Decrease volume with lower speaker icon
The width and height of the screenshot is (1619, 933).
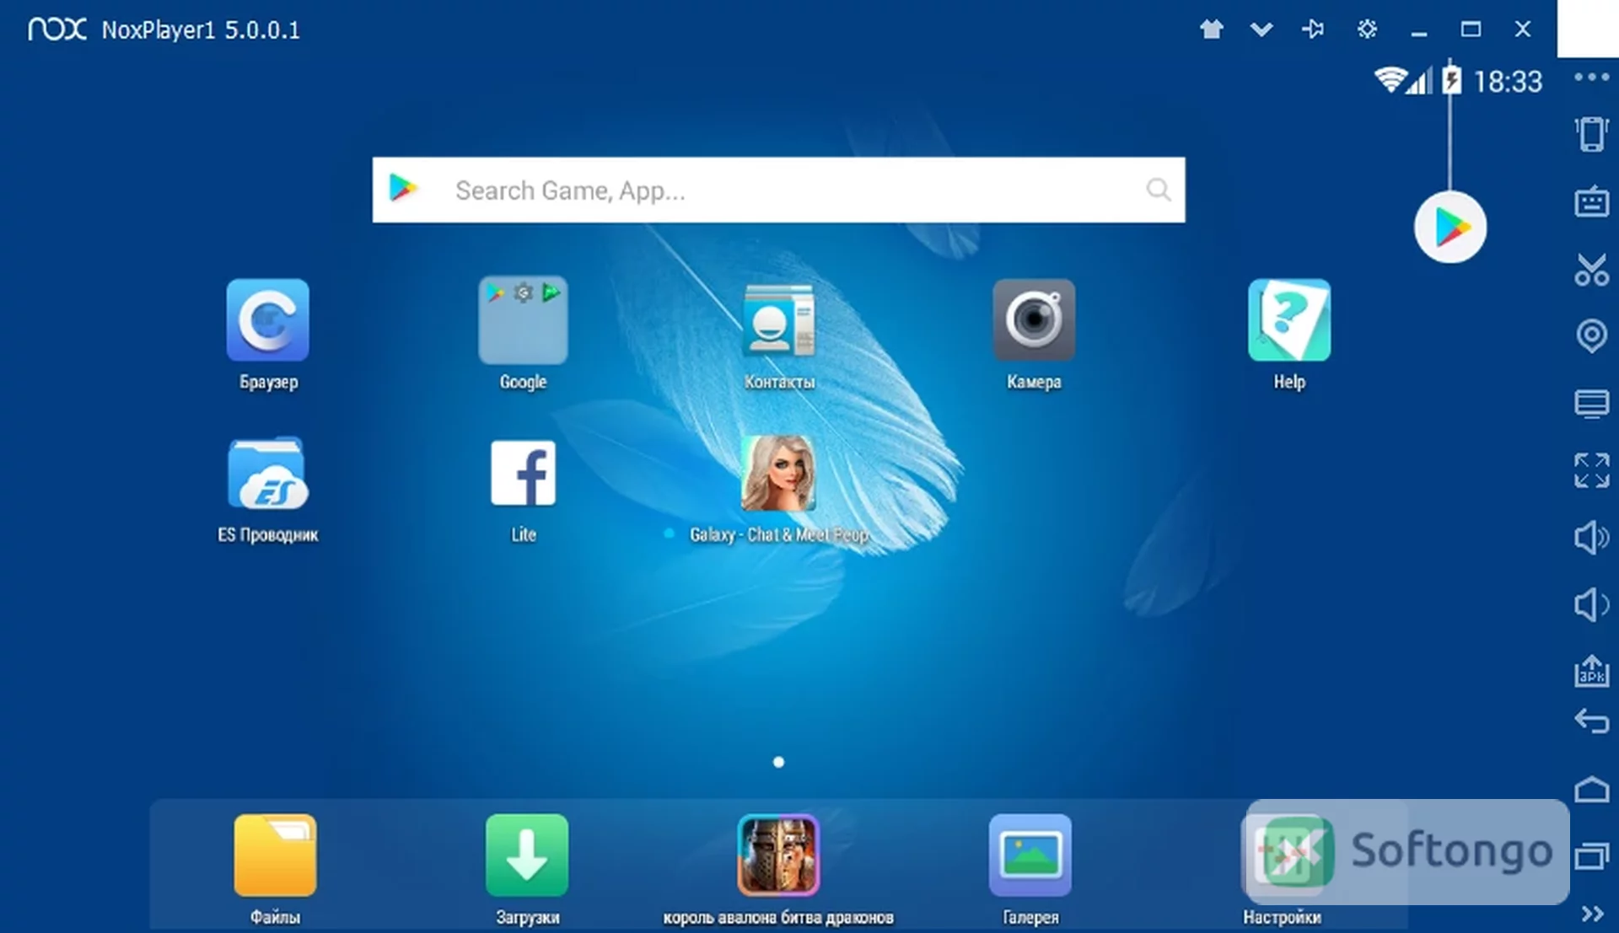1591,604
